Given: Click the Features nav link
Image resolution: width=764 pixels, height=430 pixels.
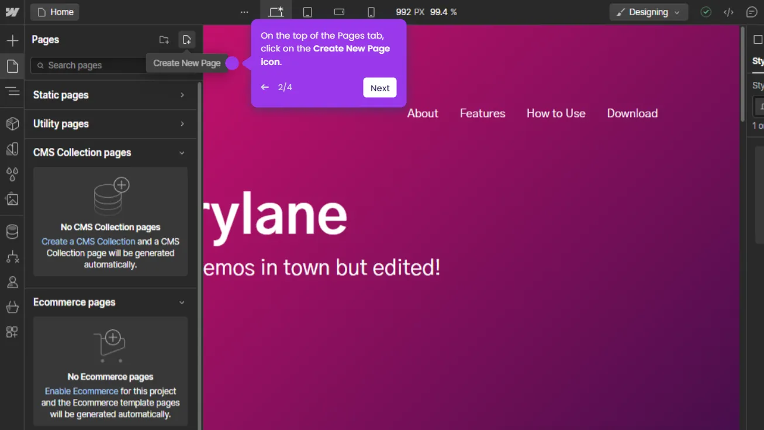Looking at the screenshot, I should coord(482,113).
